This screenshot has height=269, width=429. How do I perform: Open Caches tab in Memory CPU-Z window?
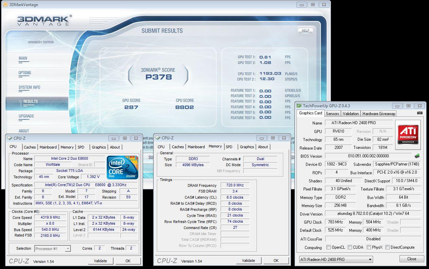[x=178, y=147]
